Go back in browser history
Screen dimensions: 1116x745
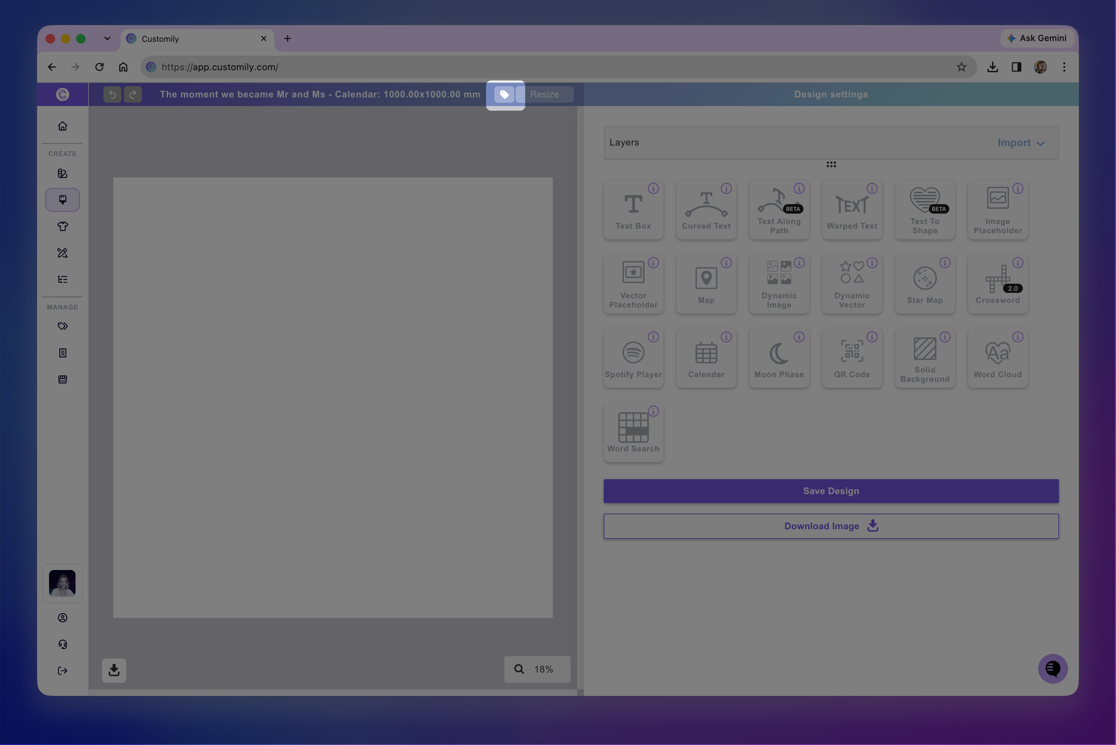pyautogui.click(x=52, y=67)
